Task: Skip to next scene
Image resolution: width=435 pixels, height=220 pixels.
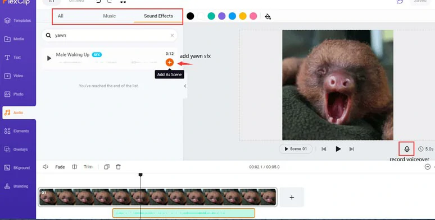Action: (x=351, y=149)
